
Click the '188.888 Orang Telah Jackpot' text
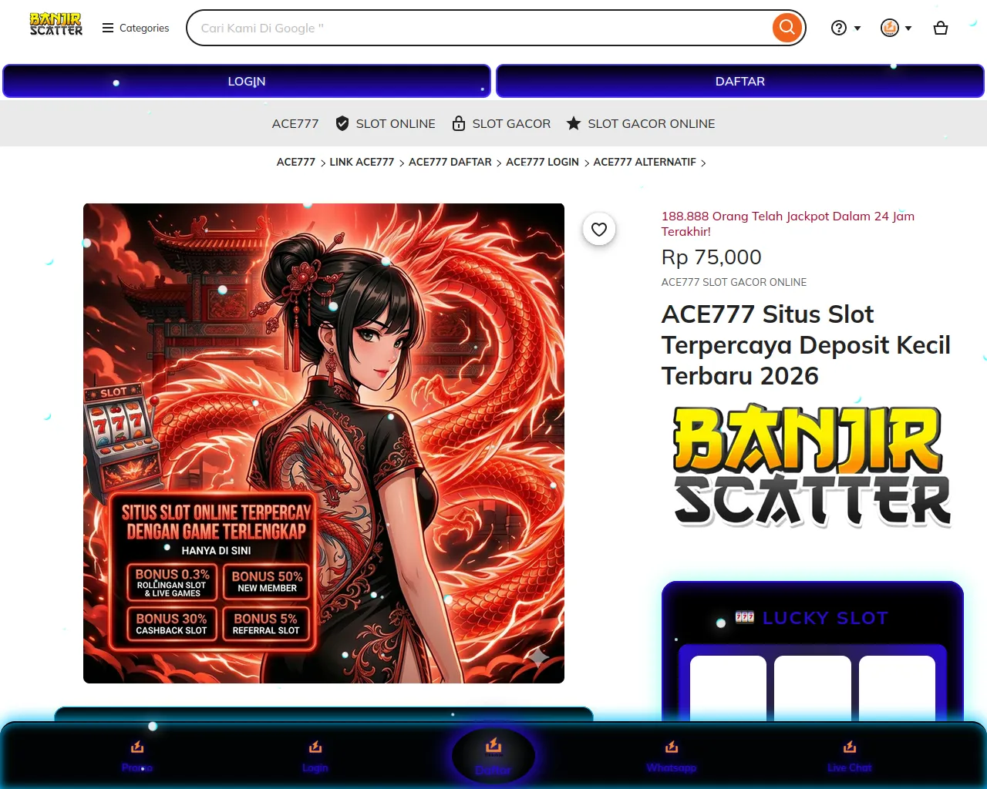tap(788, 223)
